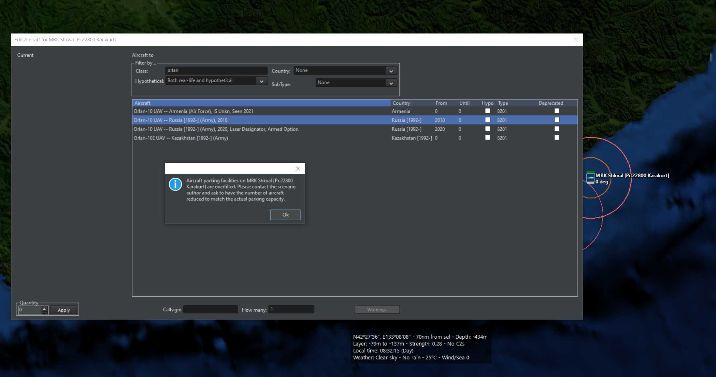Open the Country filter dropdown

tap(391, 71)
